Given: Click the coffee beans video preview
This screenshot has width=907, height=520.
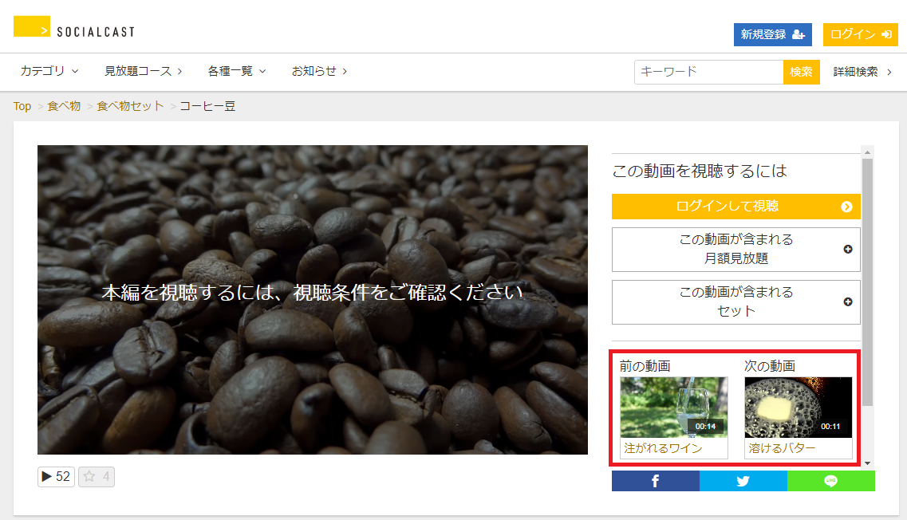Looking at the screenshot, I should coord(313,300).
